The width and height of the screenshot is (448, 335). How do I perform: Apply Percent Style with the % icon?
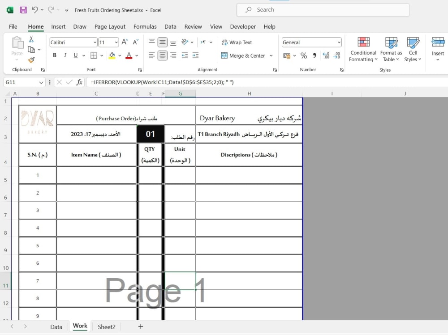[304, 55]
